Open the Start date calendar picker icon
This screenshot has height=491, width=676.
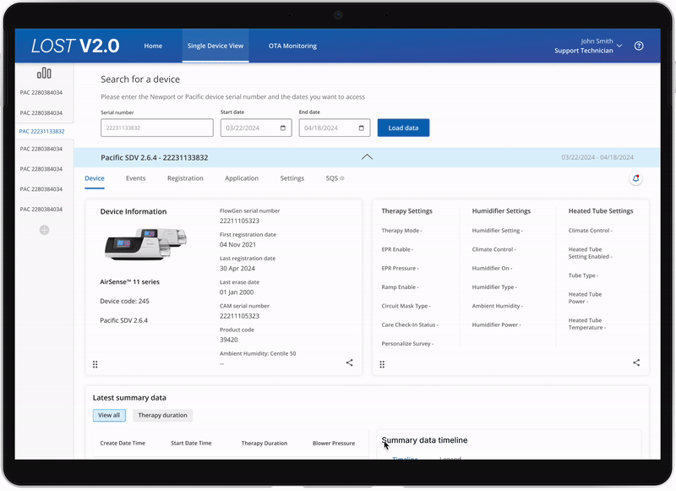pyautogui.click(x=283, y=128)
